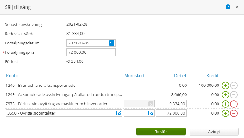Screen dimensions: 244x138
Task: Click the Momskod column header
Action: pos(134,76)
